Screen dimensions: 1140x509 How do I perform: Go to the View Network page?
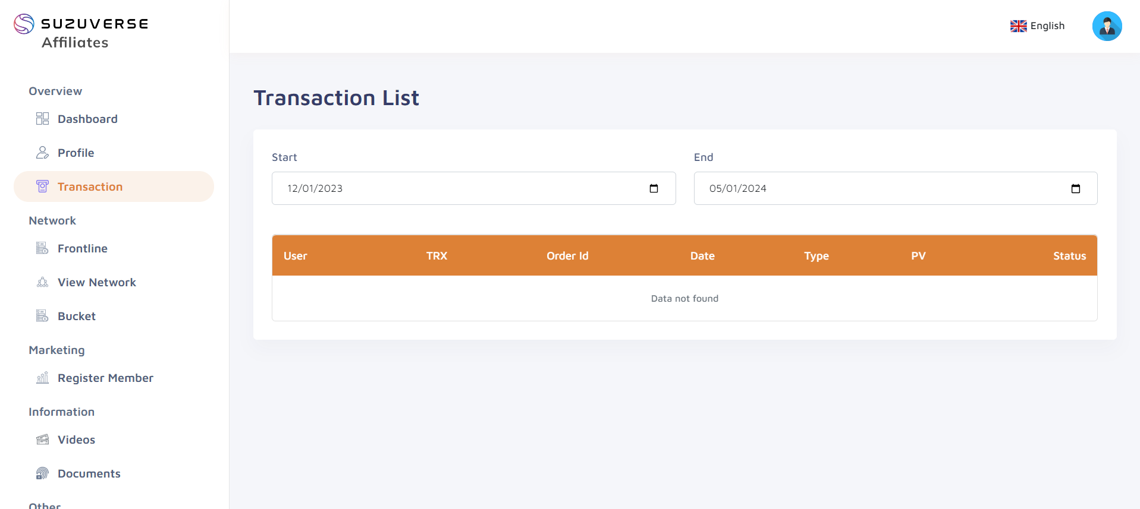coord(97,282)
